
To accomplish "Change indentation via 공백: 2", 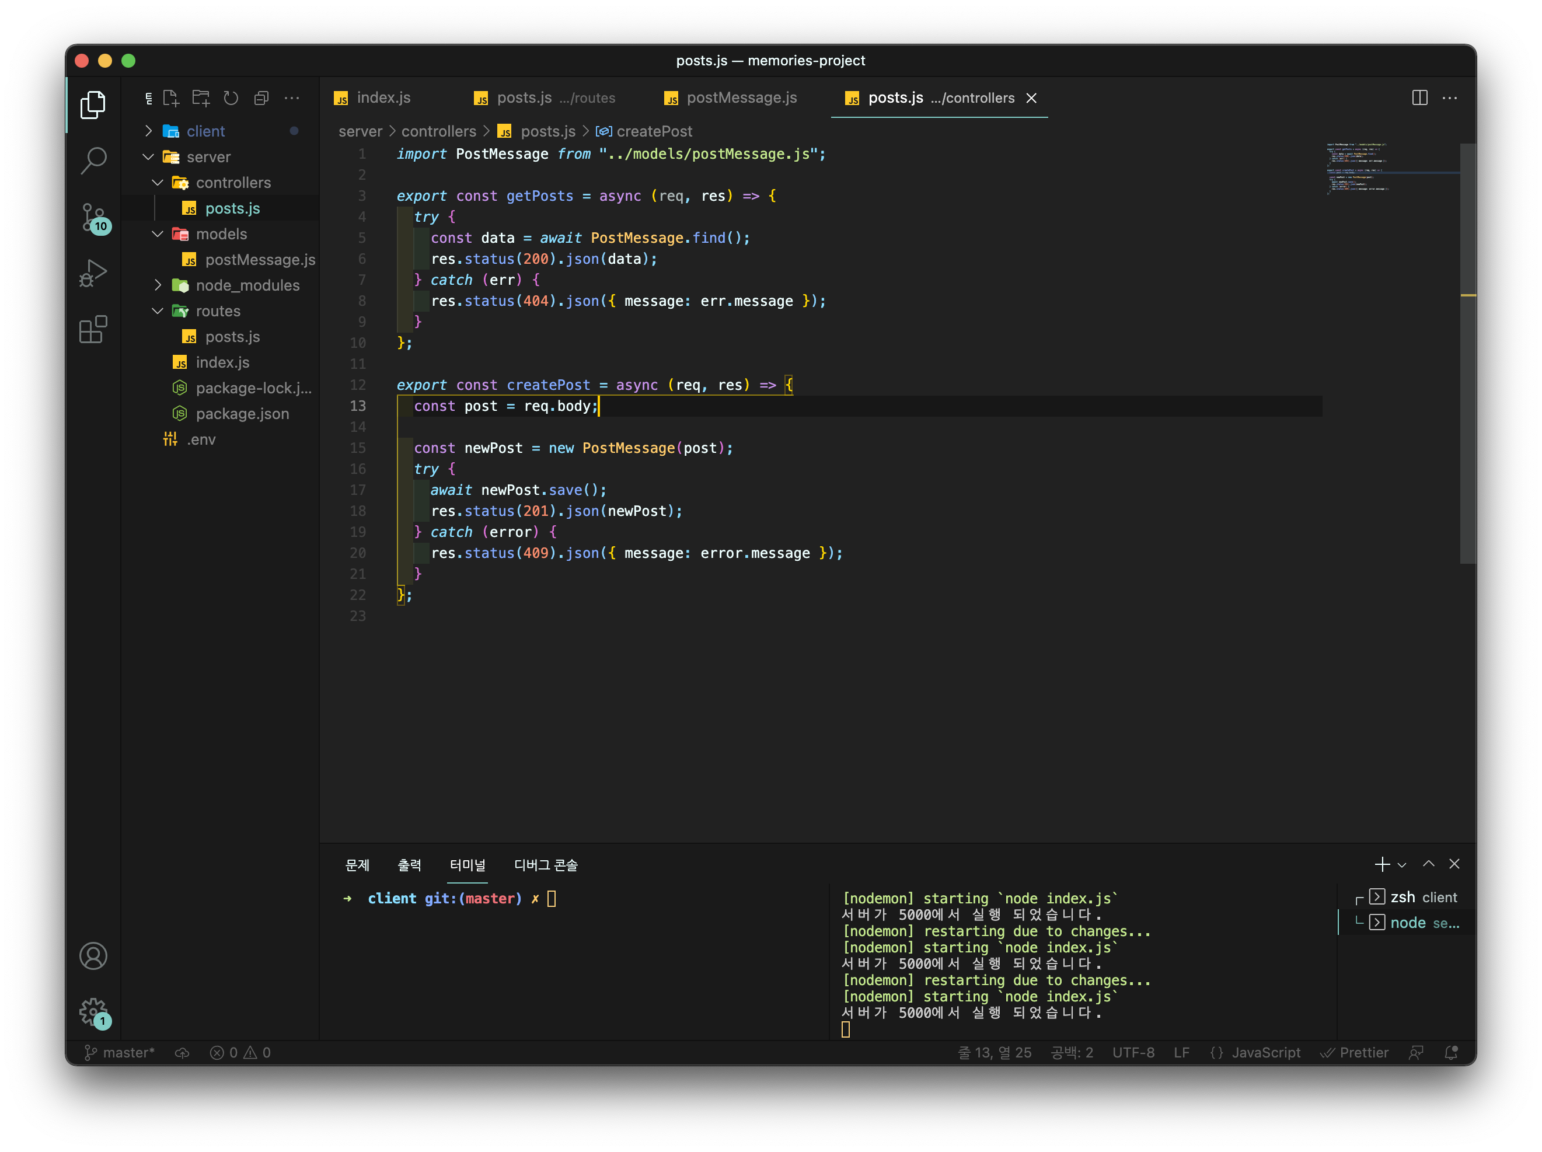I will [x=1072, y=1052].
